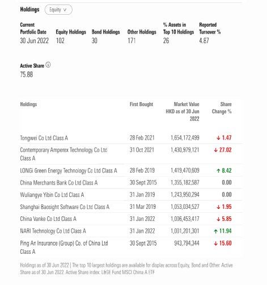
Task: Select China Merchants Bank Co Ltd Class A
Action: click(59, 183)
